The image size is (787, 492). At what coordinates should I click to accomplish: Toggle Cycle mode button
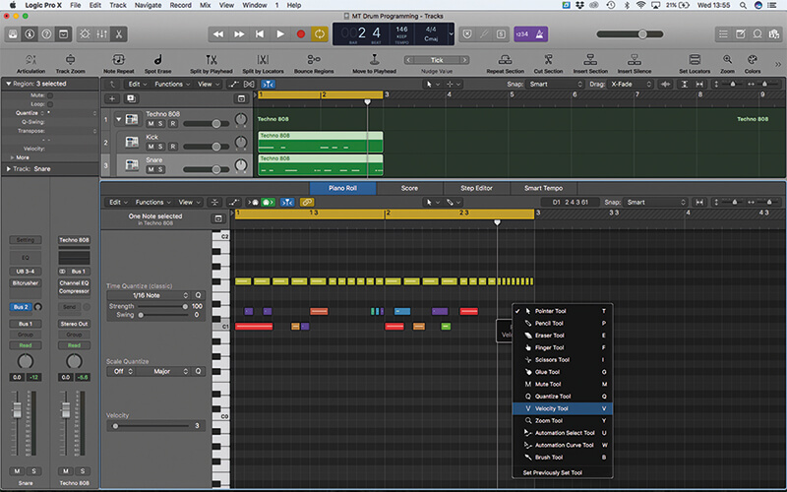[320, 34]
